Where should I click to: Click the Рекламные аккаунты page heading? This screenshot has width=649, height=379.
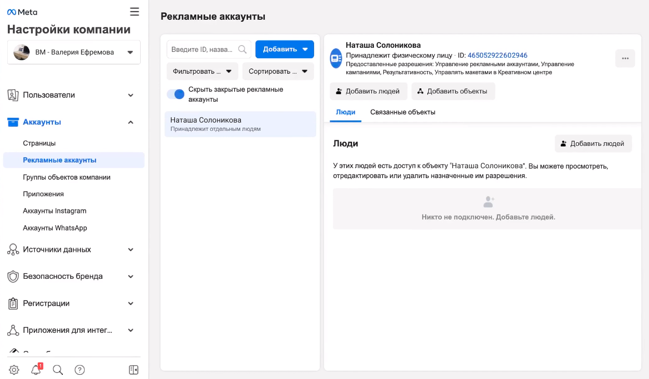click(213, 17)
